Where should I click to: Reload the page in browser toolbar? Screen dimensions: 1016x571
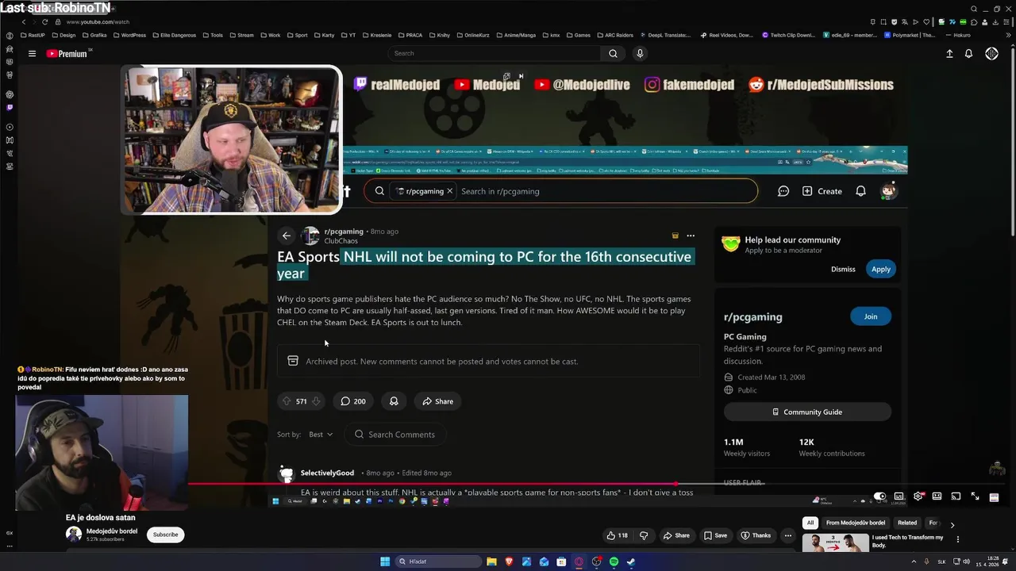(x=44, y=22)
